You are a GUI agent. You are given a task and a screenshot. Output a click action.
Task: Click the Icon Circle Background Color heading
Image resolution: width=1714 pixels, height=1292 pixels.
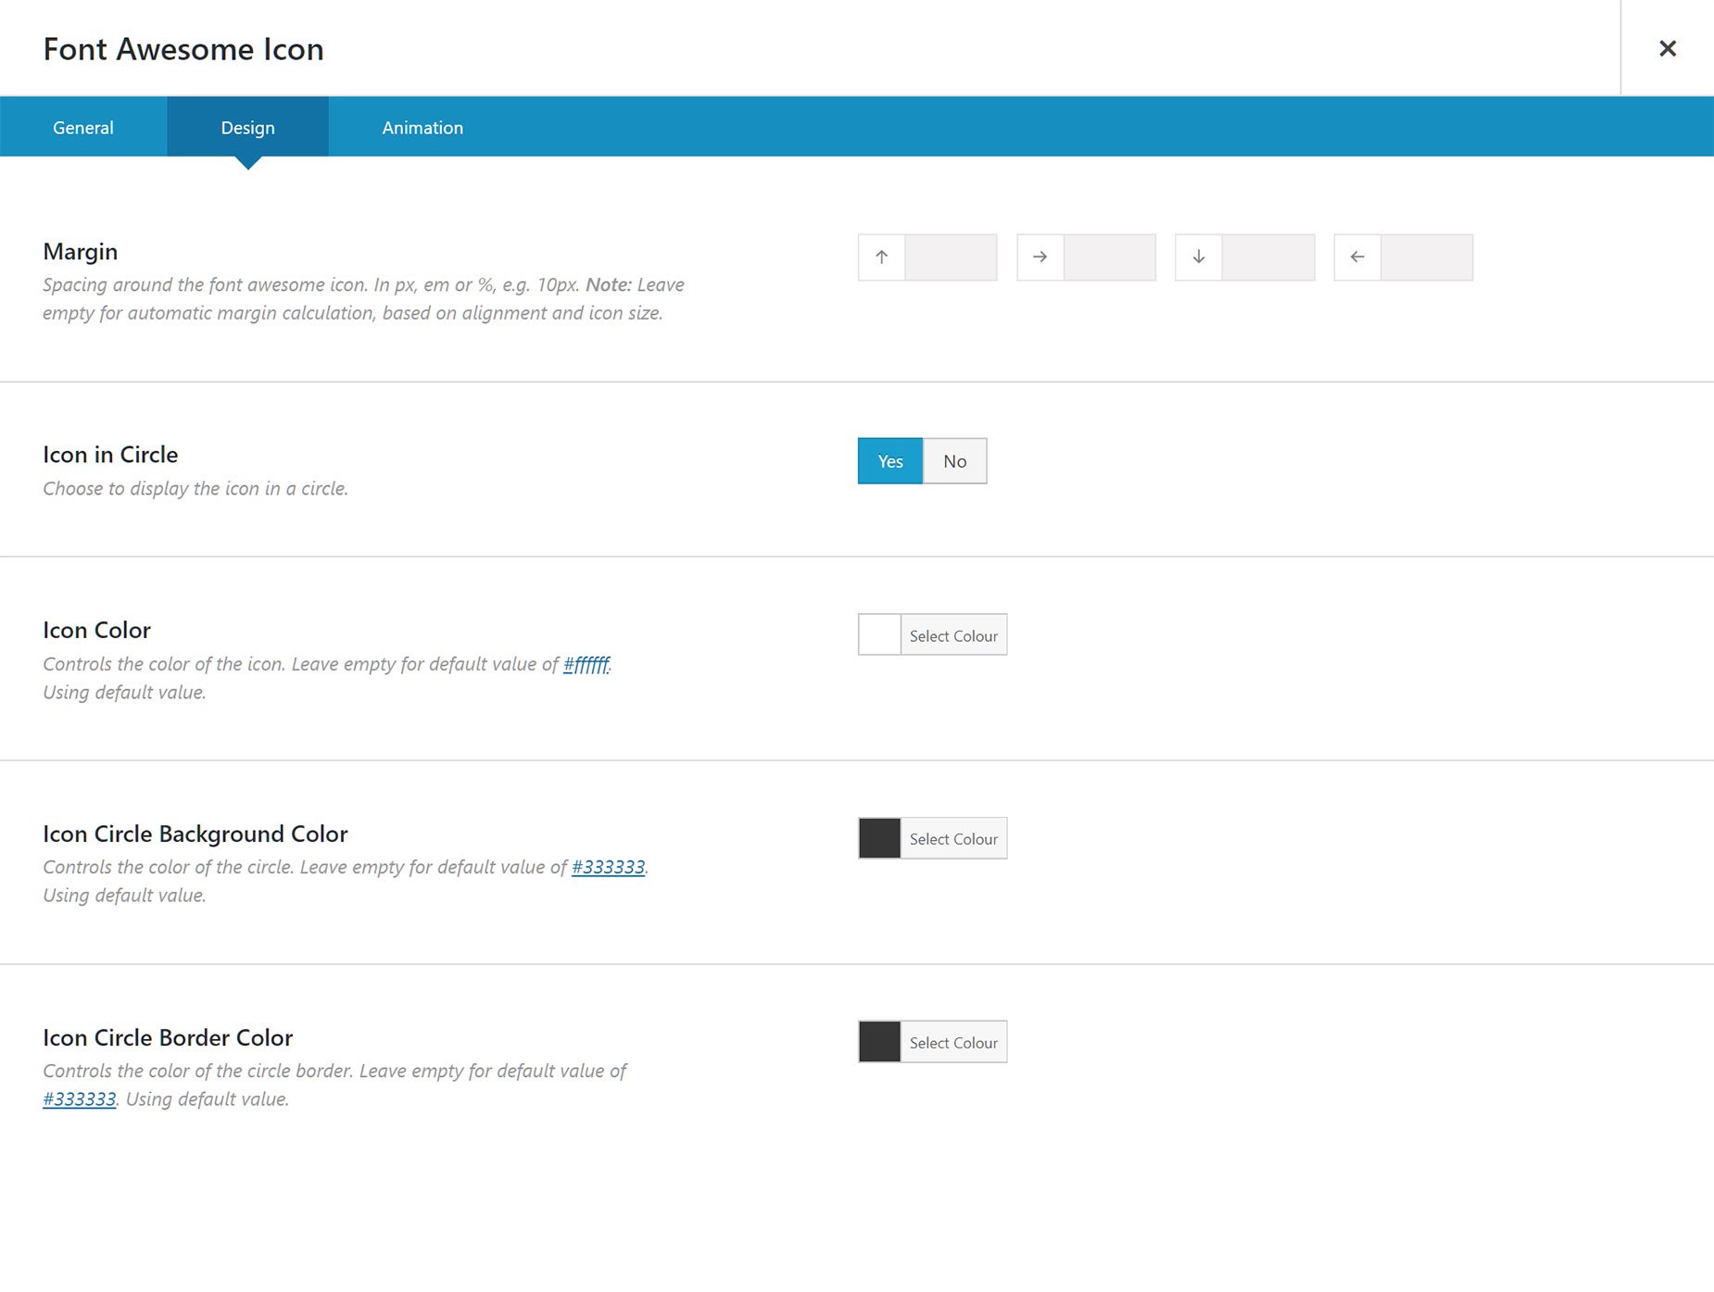pyautogui.click(x=195, y=834)
